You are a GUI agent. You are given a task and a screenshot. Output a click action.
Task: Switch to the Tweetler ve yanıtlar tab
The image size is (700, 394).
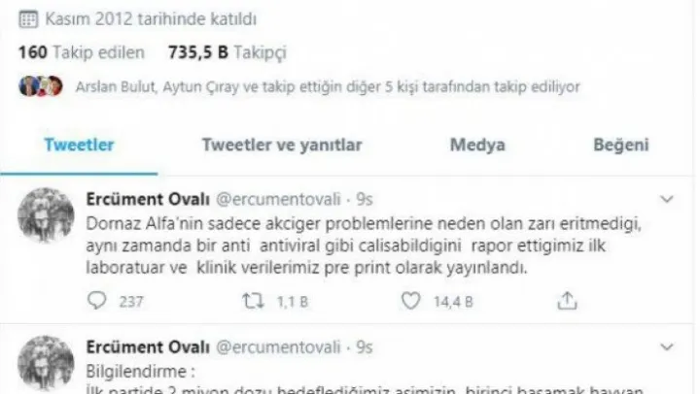tap(282, 145)
